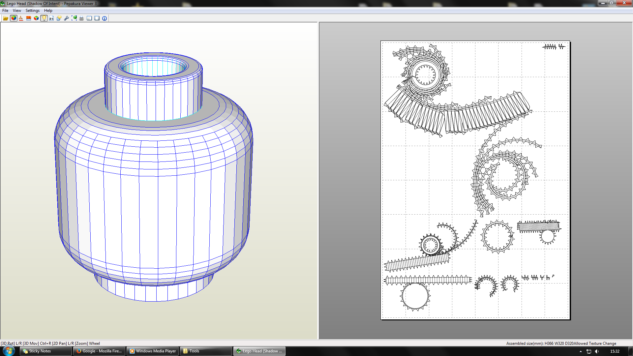Toggle the split two-pane view button

click(x=89, y=18)
